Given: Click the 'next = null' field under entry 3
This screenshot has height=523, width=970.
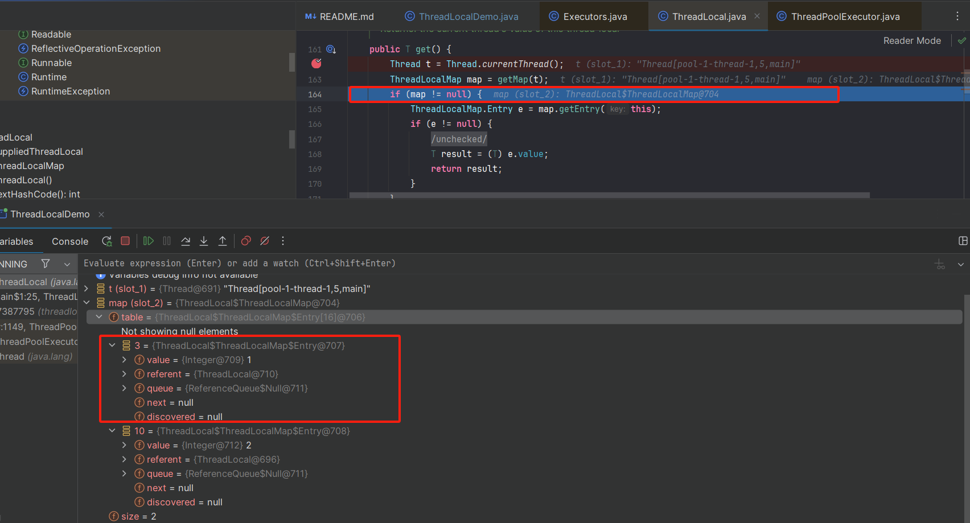Looking at the screenshot, I should [x=164, y=402].
